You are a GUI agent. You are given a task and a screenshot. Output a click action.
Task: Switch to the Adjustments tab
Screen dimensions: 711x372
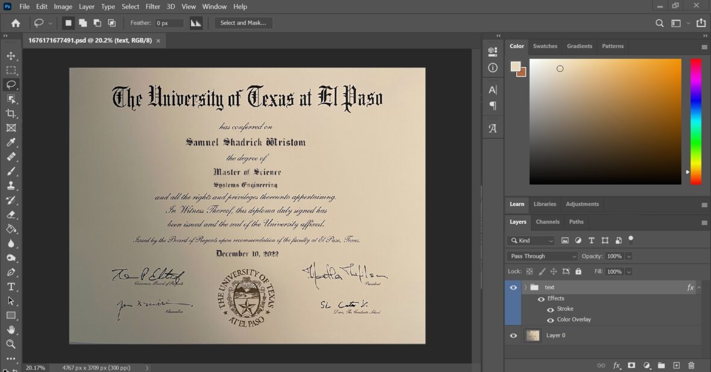tap(582, 204)
